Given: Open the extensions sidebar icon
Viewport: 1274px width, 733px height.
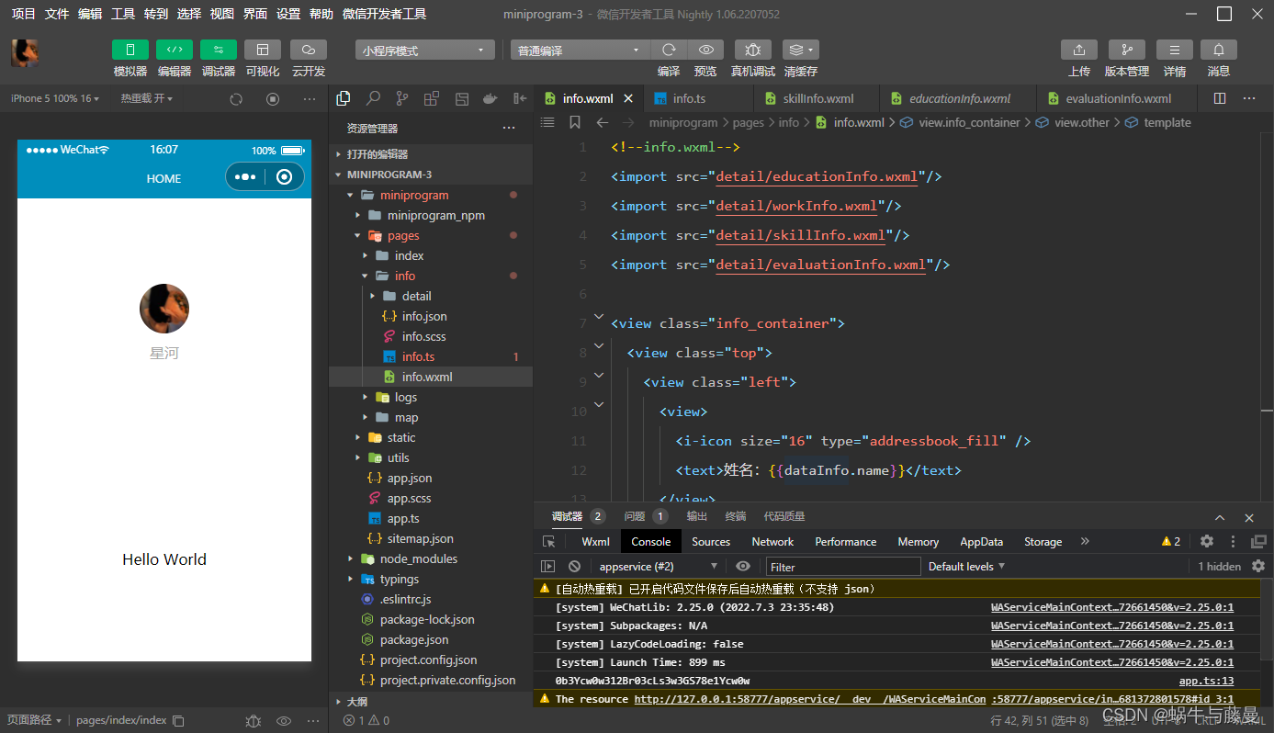Looking at the screenshot, I should (432, 98).
